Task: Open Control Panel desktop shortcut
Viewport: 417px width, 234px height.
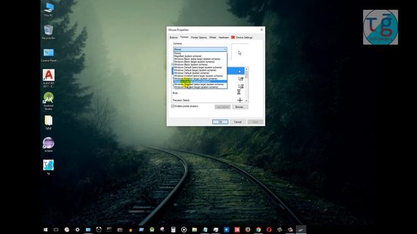Action: coord(49,55)
